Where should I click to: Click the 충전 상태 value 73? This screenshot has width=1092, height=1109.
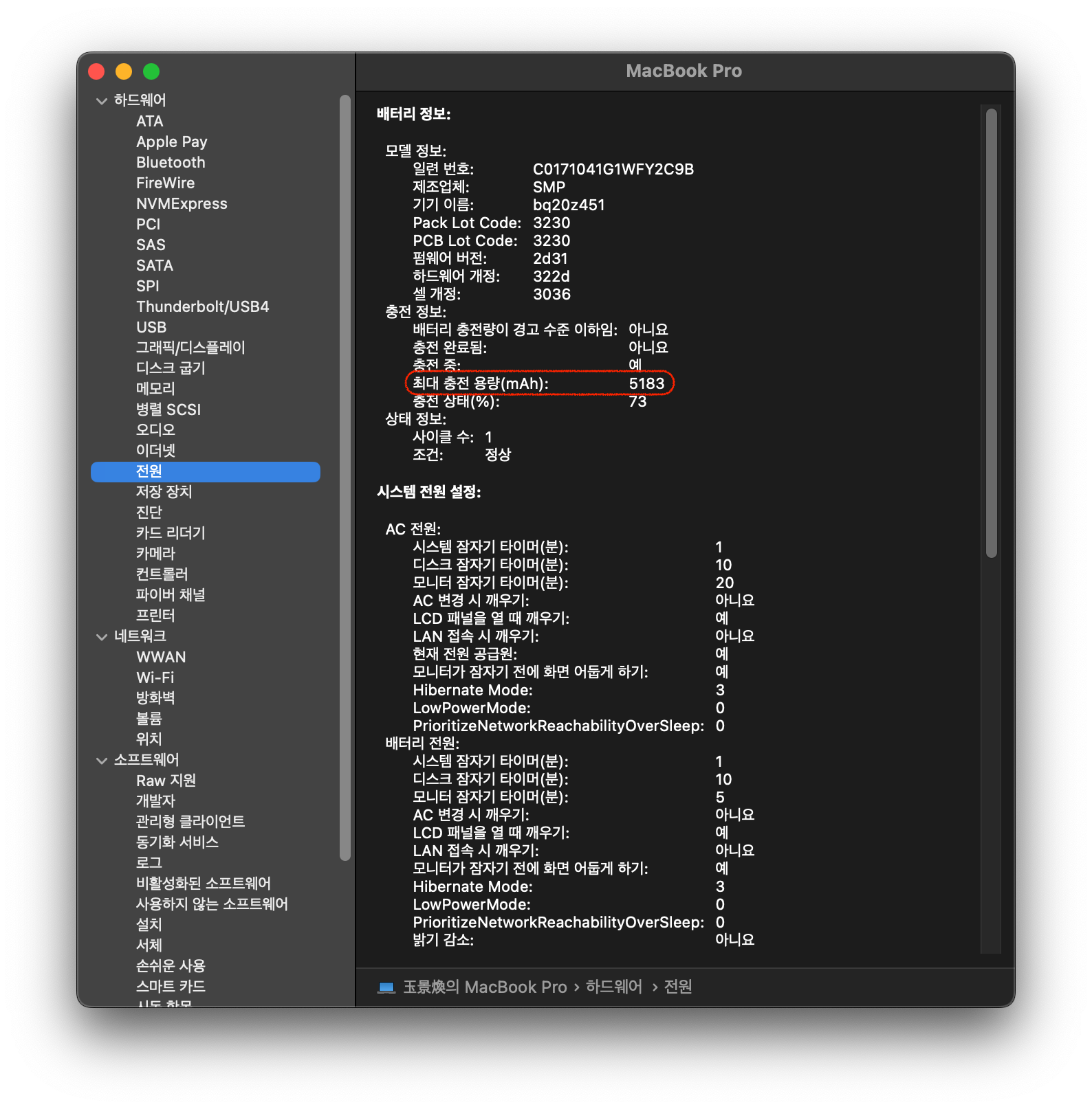tap(637, 401)
